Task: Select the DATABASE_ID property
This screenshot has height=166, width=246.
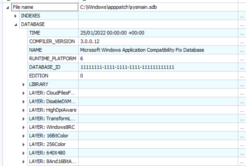Action: pyautogui.click(x=53, y=67)
